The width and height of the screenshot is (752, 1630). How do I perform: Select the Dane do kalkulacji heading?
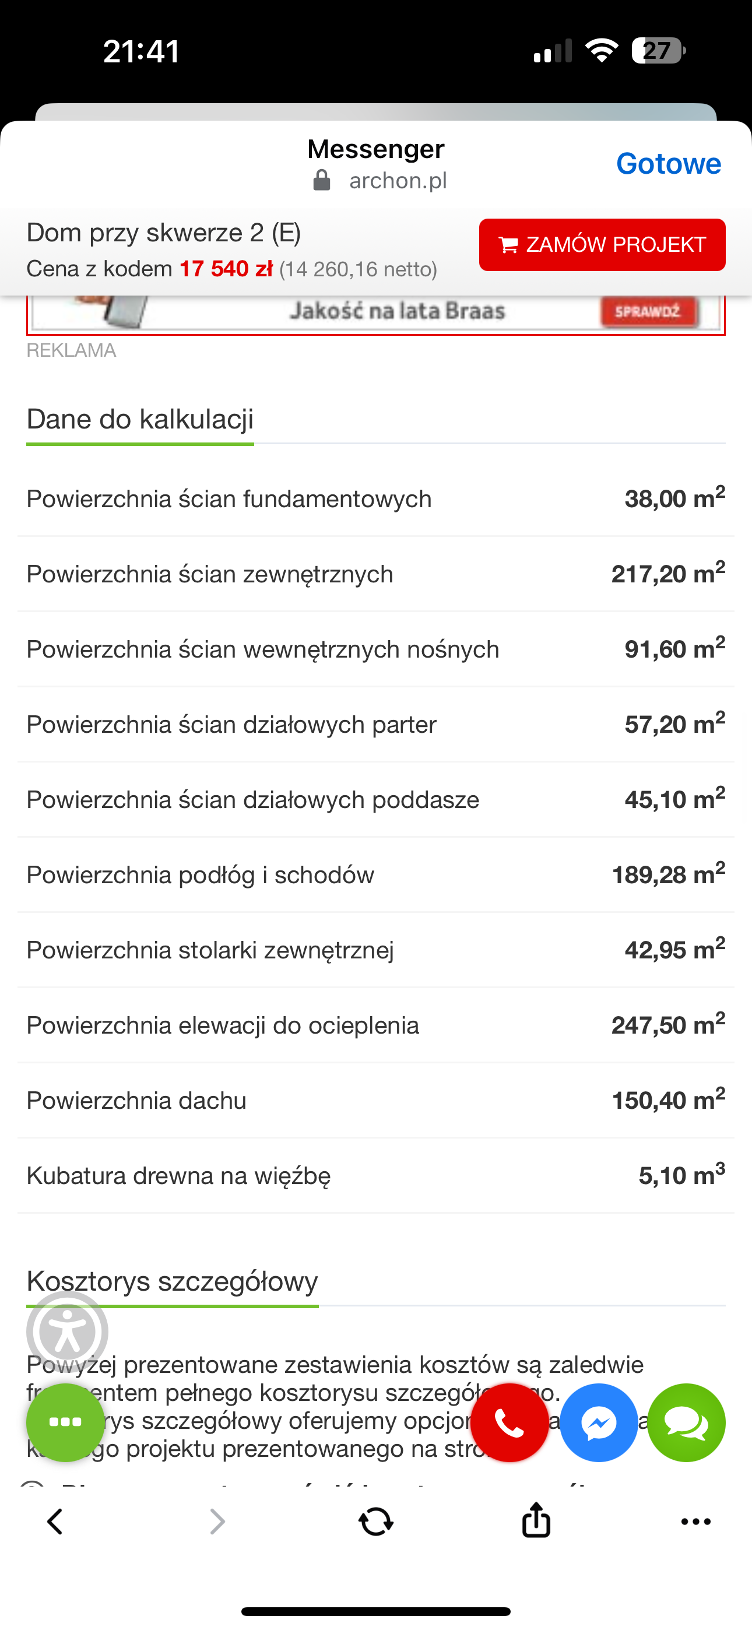click(x=140, y=419)
